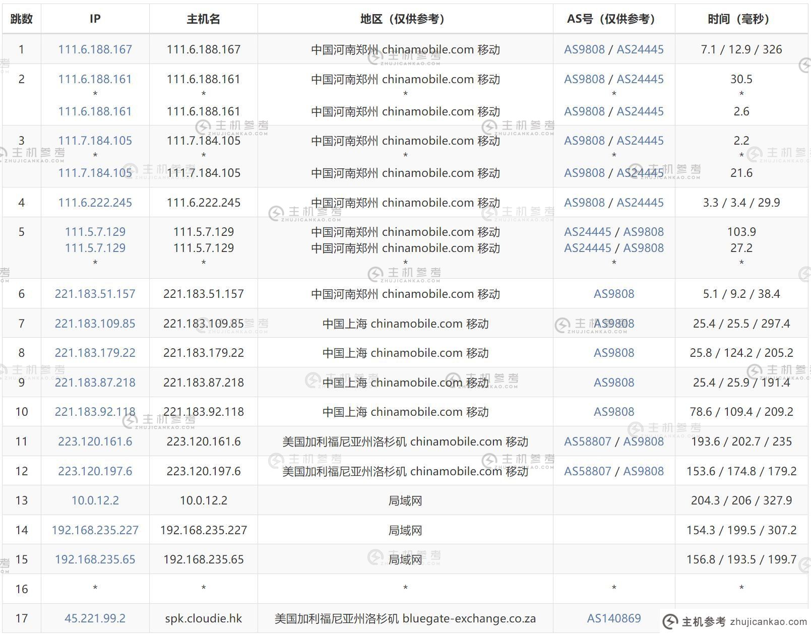Click latency cell 78.6 / 109.4 / 209.2
811x634 pixels.
741,412
